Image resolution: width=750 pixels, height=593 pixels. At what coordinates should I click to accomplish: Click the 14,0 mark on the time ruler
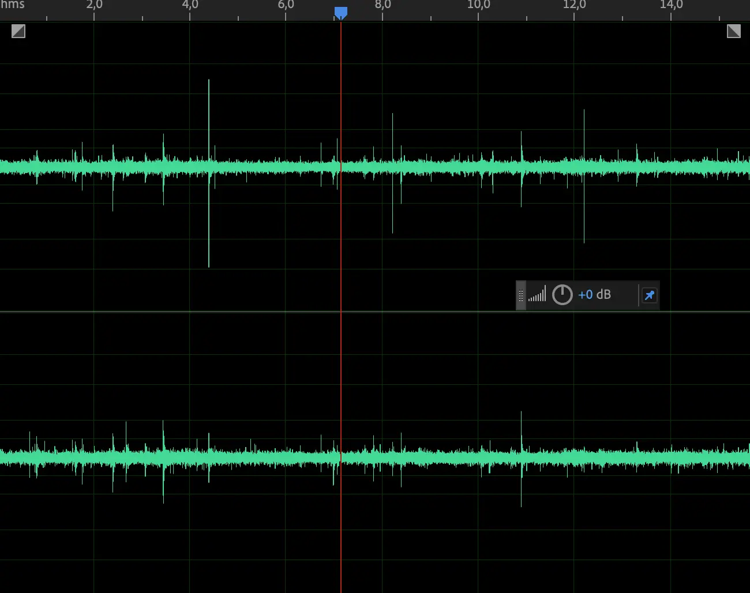pyautogui.click(x=671, y=5)
